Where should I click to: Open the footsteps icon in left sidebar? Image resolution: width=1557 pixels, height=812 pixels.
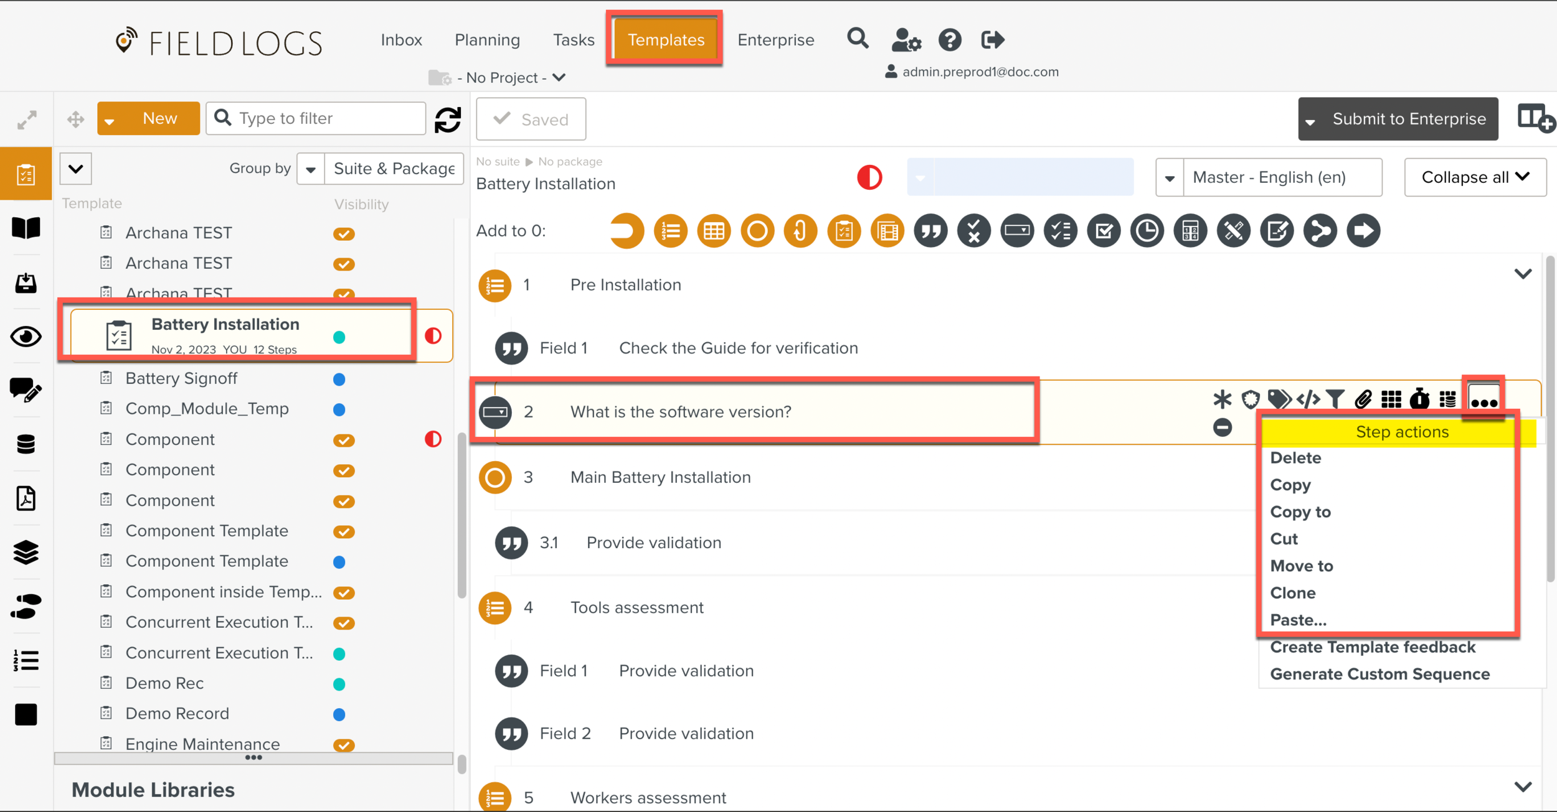26,606
